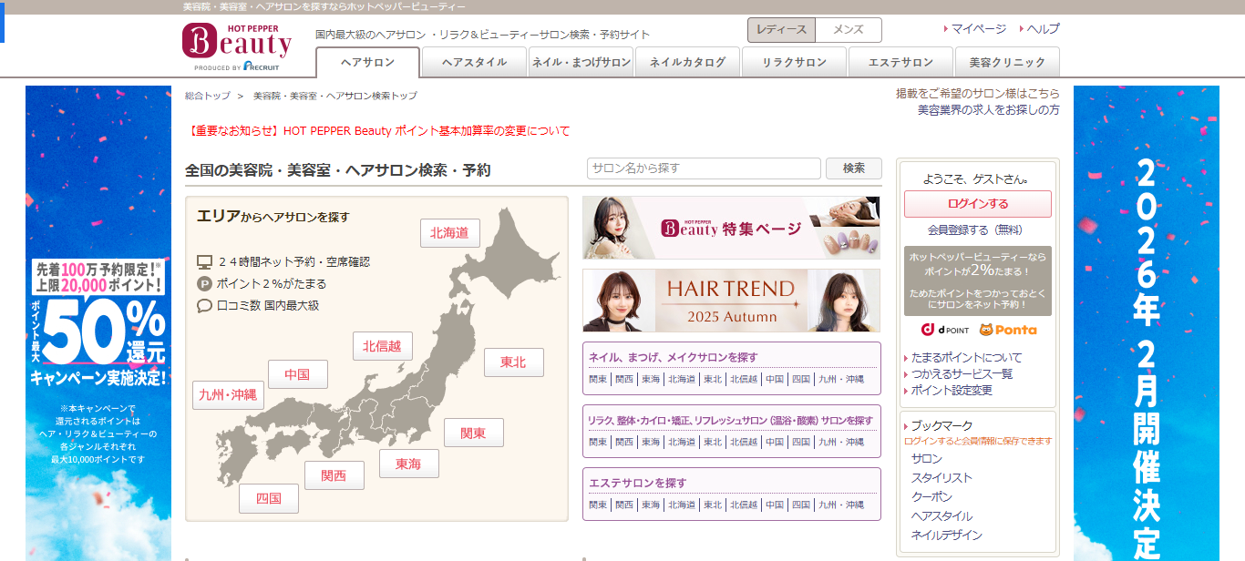This screenshot has height=561, width=1245.
Task: Open the たまるポイントについて link
Action: [x=966, y=358]
